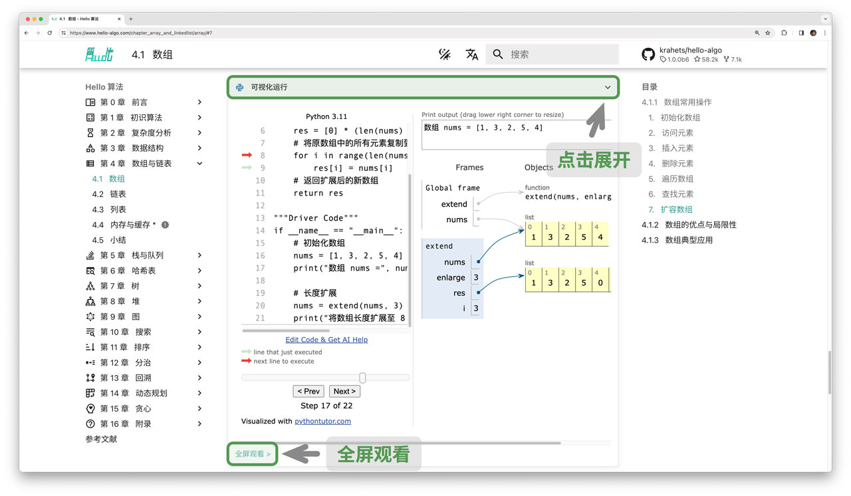Click the 第 8 章 堆 chapter icon
Image resolution: width=851 pixels, height=496 pixels.
pos(90,301)
